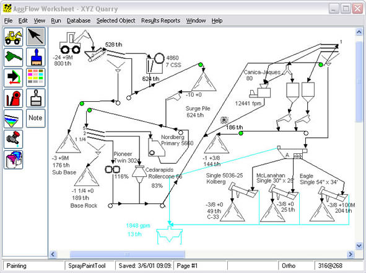Click the water spray symbol near 186 t/h
This screenshot has width=366, height=273.
[224, 120]
